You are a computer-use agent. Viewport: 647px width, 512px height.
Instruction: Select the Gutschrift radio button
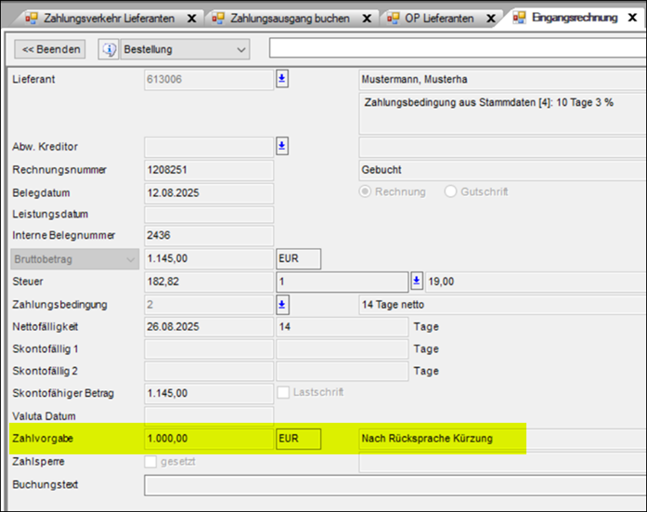[451, 191]
